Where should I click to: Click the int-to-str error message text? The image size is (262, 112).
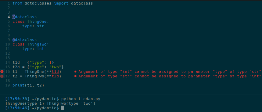click(x=170, y=72)
